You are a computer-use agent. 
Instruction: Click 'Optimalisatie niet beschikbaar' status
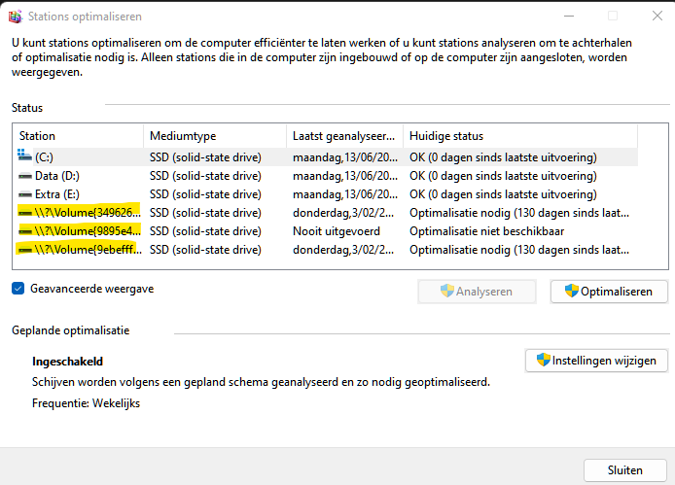tap(486, 231)
